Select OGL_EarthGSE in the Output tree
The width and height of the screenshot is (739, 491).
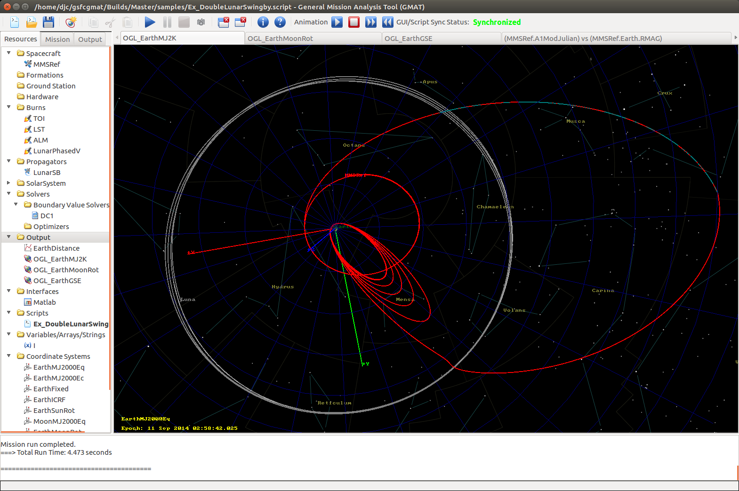(53, 281)
